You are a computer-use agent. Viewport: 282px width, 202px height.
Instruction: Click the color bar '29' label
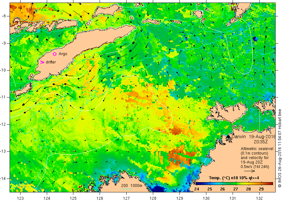(261, 189)
